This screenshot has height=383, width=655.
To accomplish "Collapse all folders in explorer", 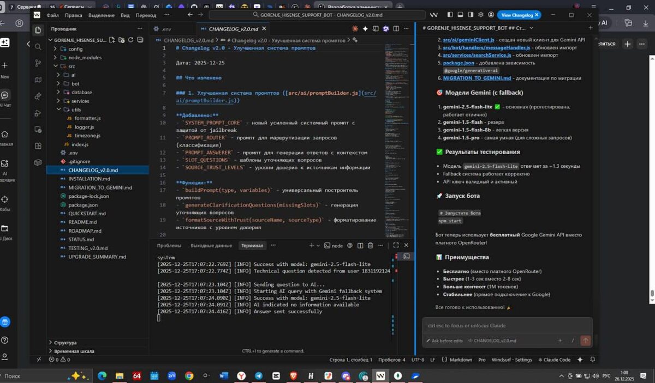I will (x=140, y=40).
